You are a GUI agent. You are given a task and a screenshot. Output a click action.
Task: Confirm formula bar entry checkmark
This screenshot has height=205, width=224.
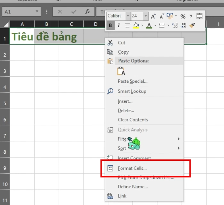(74, 12)
